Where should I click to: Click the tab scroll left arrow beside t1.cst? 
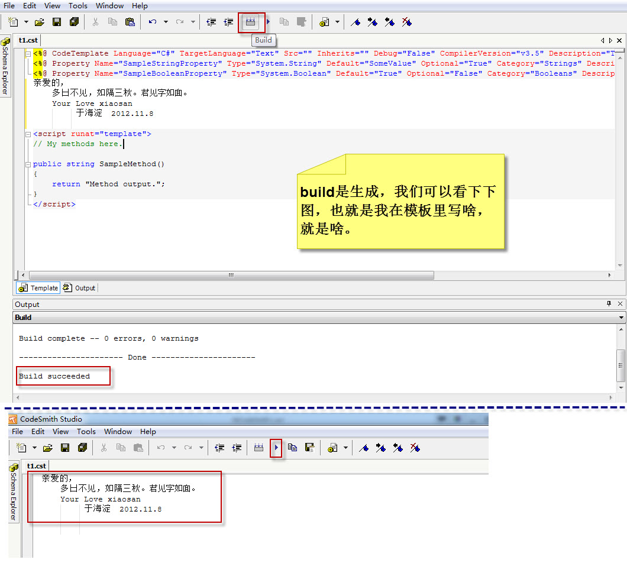pos(602,40)
